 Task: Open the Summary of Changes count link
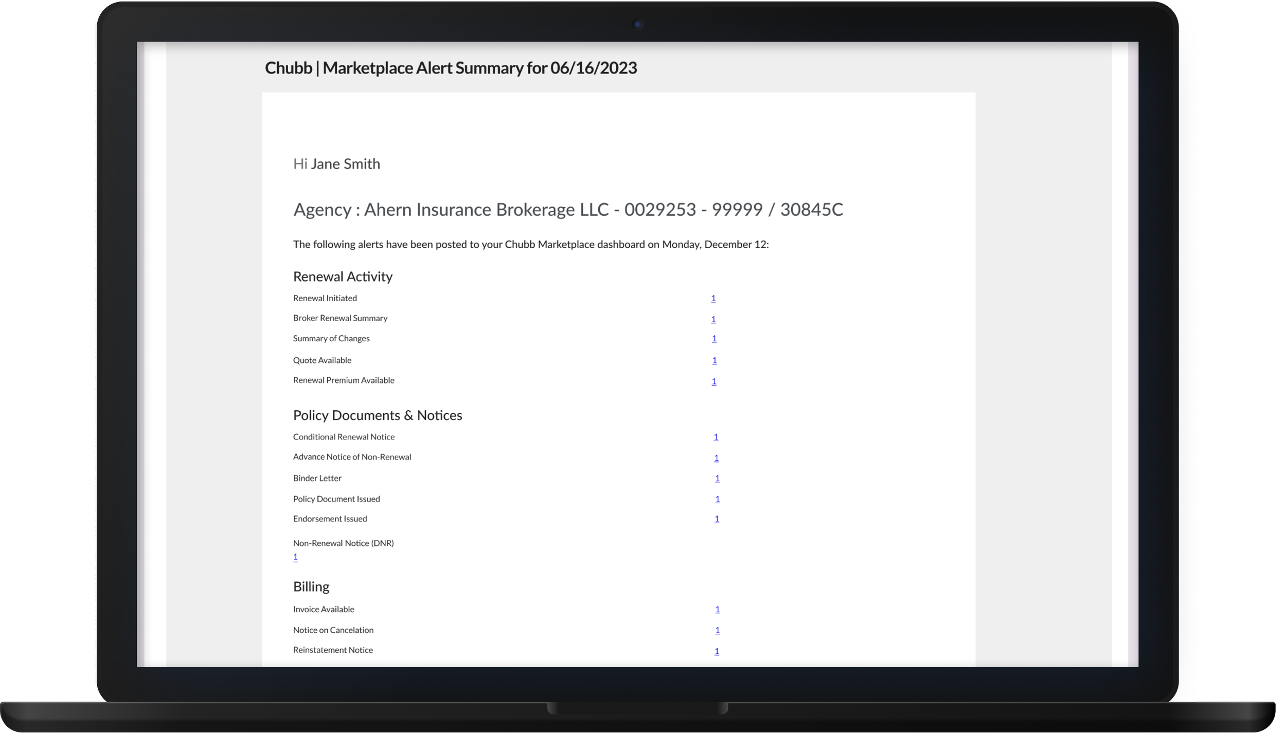click(x=713, y=338)
